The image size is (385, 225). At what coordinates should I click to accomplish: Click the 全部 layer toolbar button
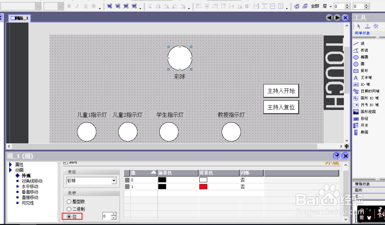point(315,6)
